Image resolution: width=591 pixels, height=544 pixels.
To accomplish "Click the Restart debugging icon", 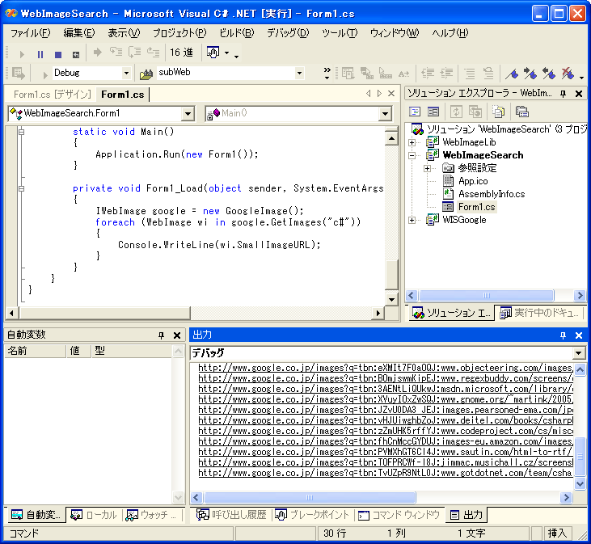I will pyautogui.click(x=76, y=55).
